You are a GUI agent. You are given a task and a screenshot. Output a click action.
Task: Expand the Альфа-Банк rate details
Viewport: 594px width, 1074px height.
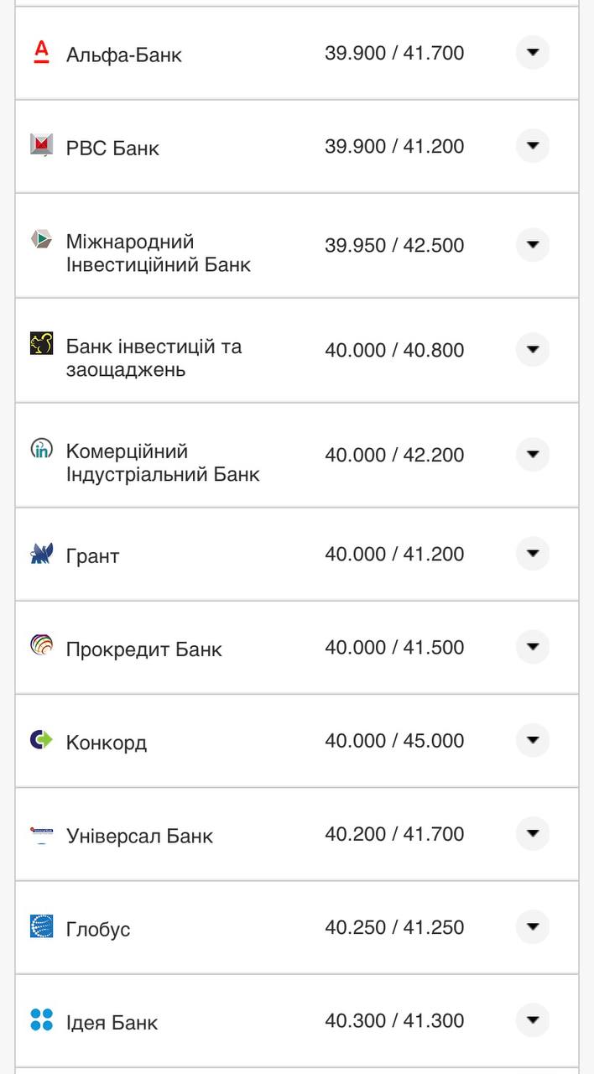coord(532,53)
